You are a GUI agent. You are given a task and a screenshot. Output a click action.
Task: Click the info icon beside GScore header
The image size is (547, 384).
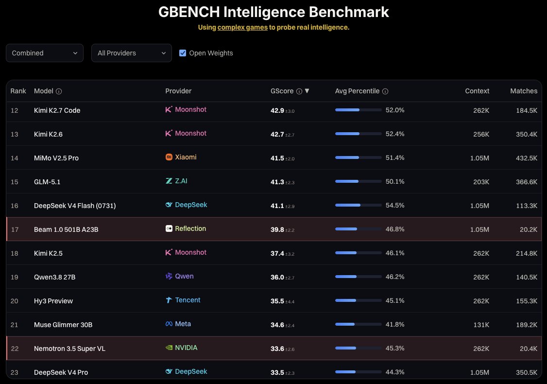(299, 91)
